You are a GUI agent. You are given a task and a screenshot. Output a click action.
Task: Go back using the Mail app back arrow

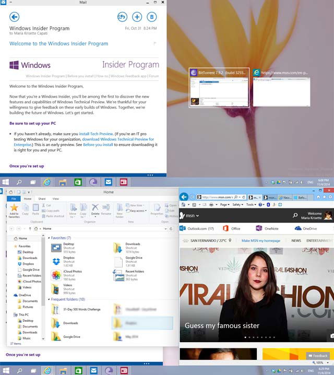point(14,17)
